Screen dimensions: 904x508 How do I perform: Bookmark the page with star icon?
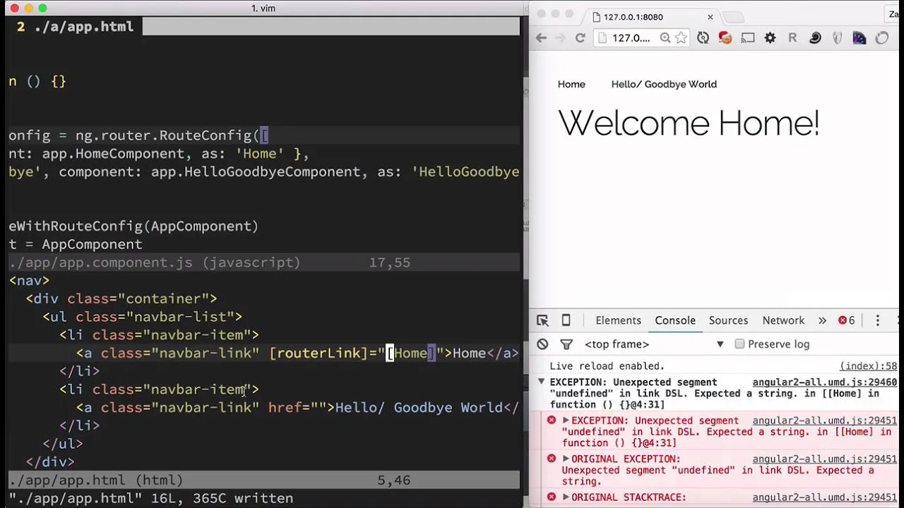(x=681, y=38)
